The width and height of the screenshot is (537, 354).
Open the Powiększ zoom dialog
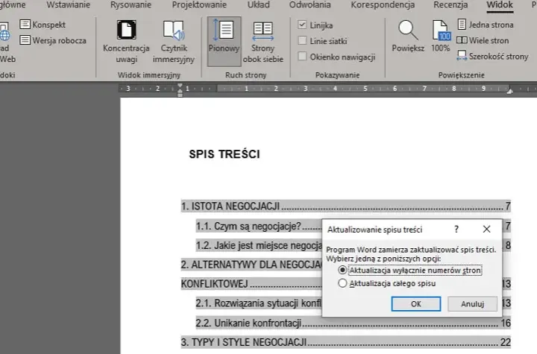pos(408,36)
